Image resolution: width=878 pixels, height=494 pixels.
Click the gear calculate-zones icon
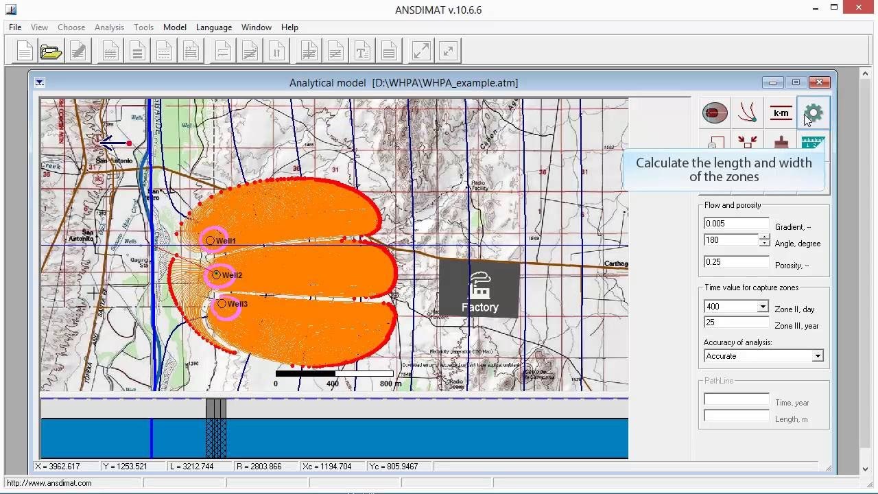814,113
